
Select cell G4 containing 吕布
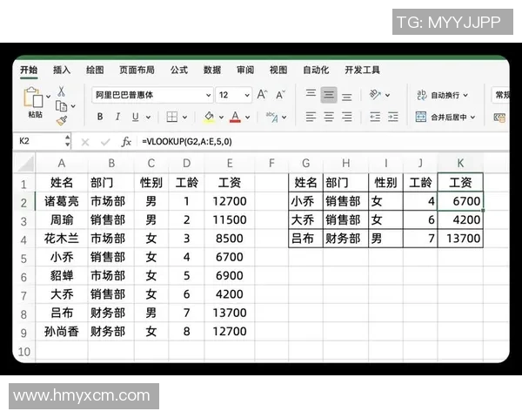[x=306, y=239]
